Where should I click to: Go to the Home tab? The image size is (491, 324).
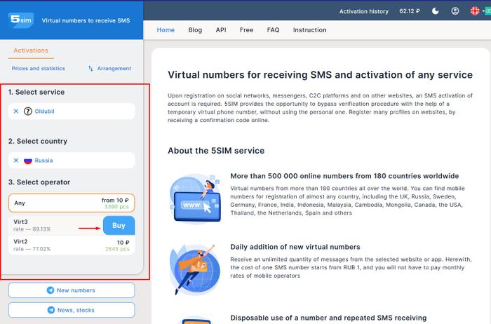[166, 30]
